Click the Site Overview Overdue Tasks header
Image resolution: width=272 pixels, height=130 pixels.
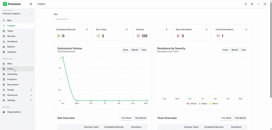coord(91,127)
